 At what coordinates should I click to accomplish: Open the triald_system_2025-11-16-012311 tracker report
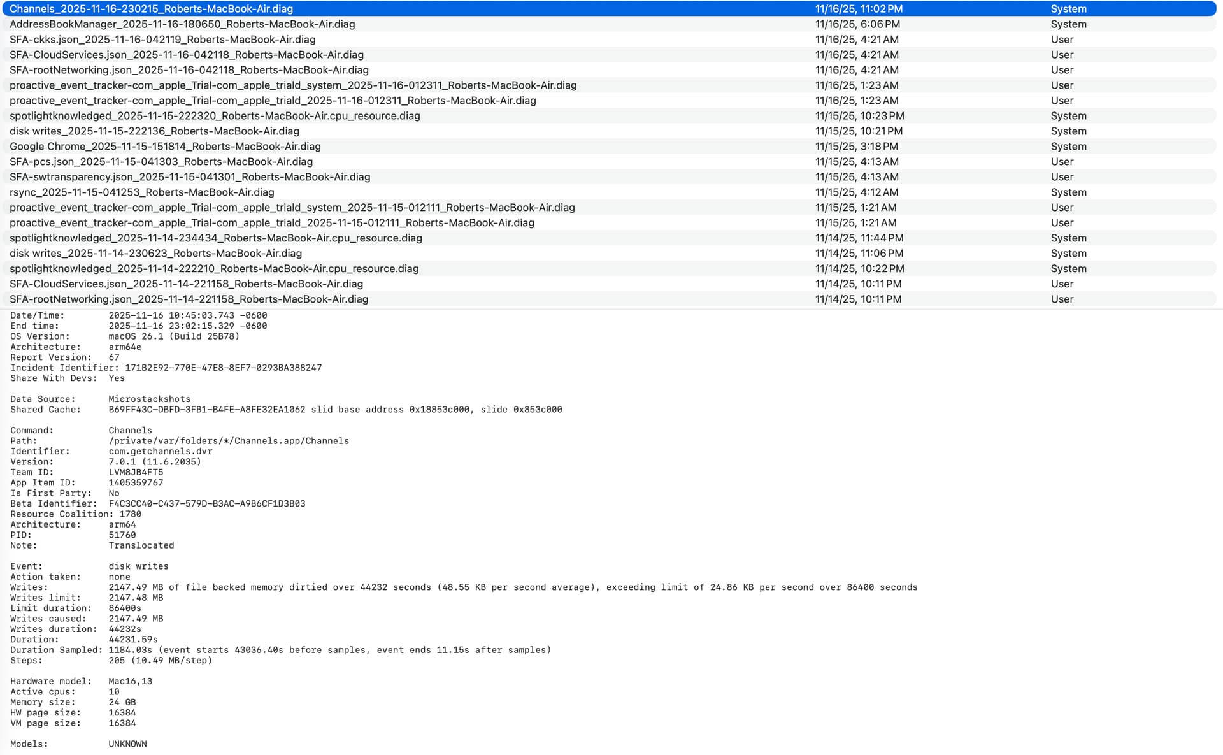[x=293, y=85]
